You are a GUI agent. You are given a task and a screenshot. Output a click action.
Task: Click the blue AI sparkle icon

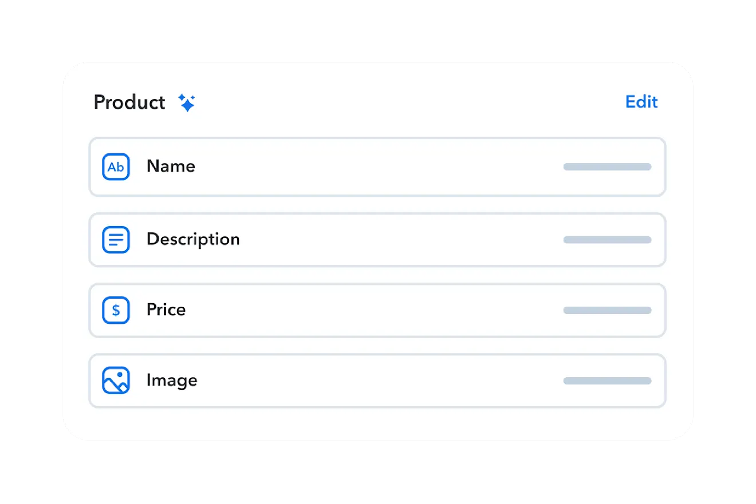pyautogui.click(x=187, y=103)
